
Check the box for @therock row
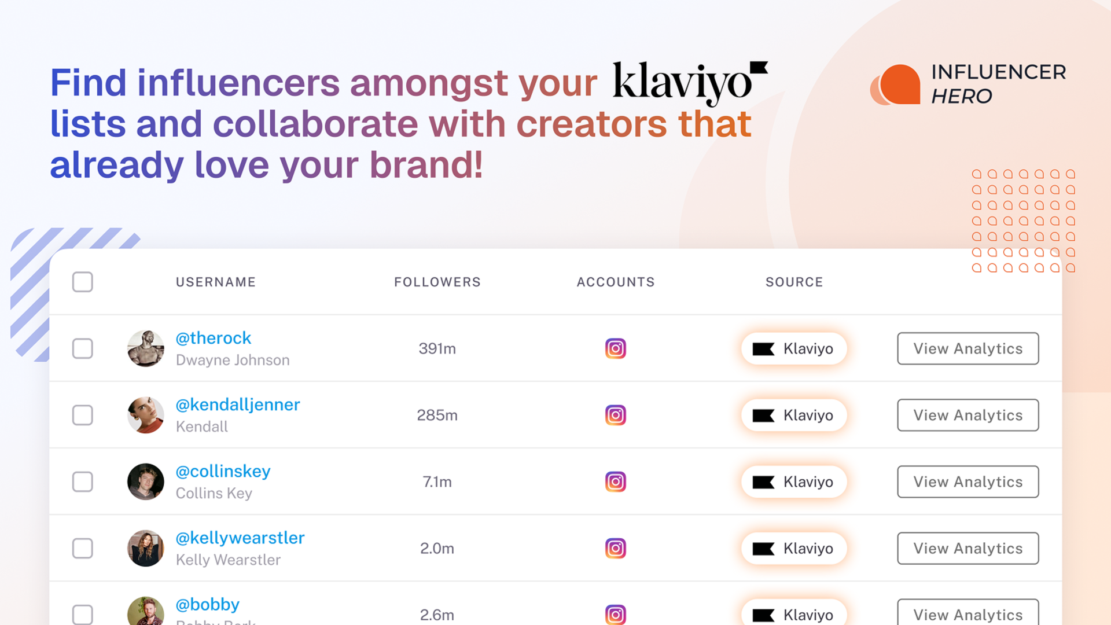(83, 348)
